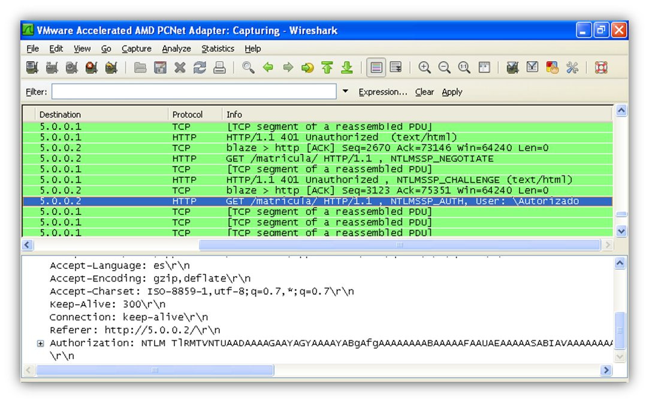Toggle colorize packet list
This screenshot has width=649, height=403.
(x=376, y=68)
